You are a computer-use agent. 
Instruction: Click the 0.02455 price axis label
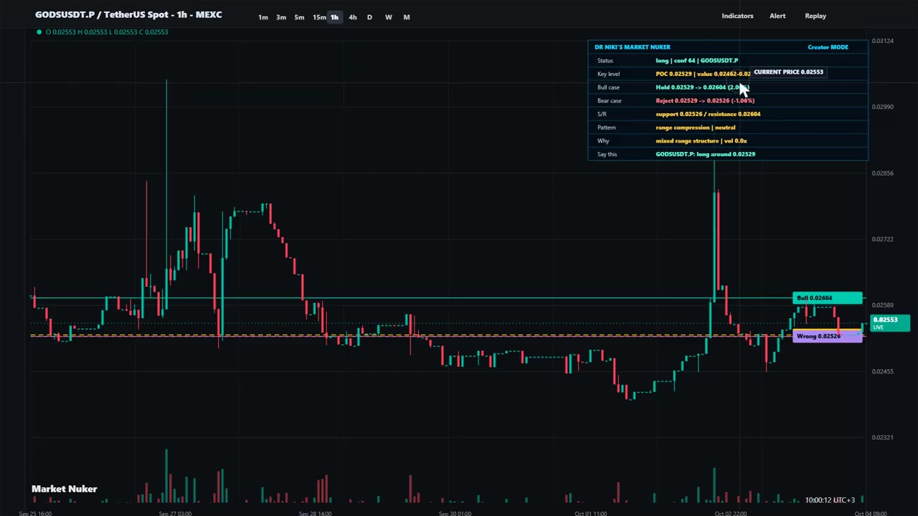(883, 371)
